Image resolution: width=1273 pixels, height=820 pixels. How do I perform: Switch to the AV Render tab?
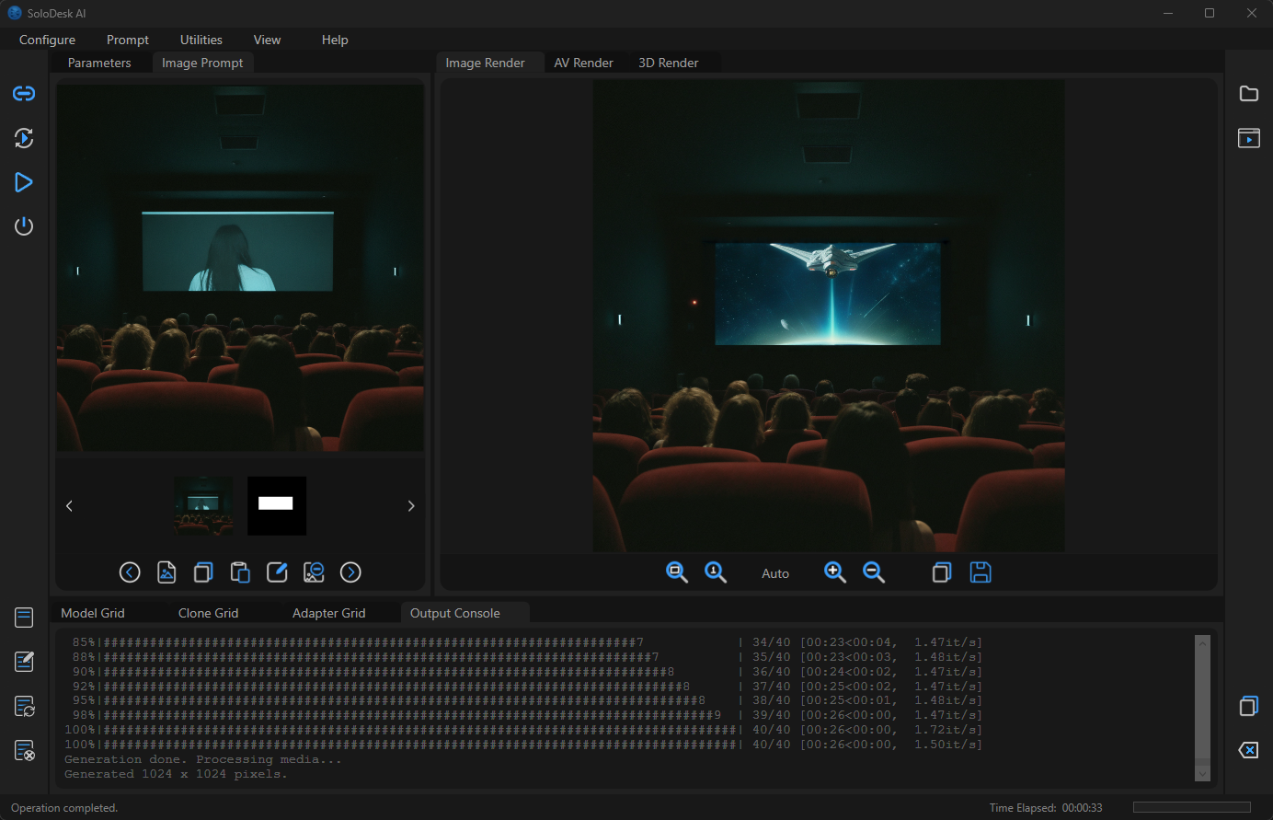pyautogui.click(x=583, y=63)
